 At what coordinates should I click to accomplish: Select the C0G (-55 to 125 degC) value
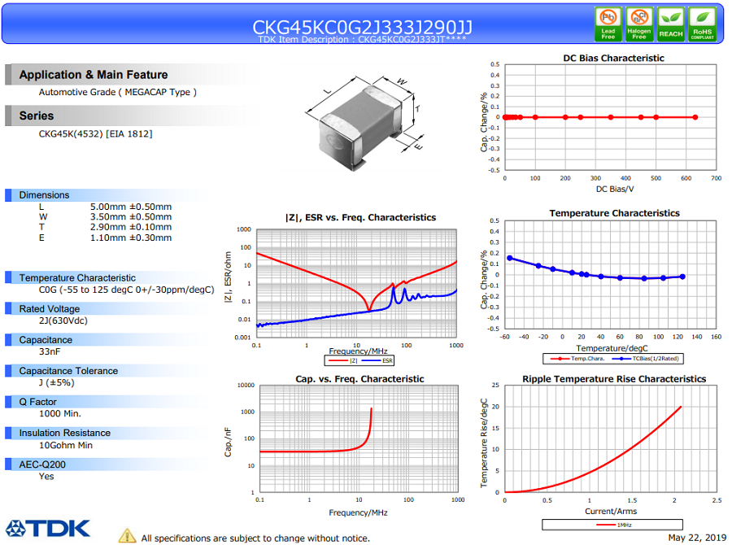pos(127,290)
